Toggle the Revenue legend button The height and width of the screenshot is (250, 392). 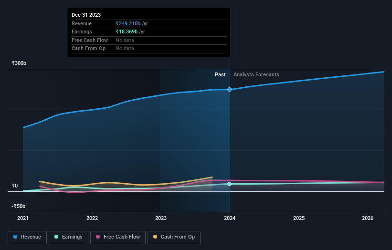click(27, 237)
